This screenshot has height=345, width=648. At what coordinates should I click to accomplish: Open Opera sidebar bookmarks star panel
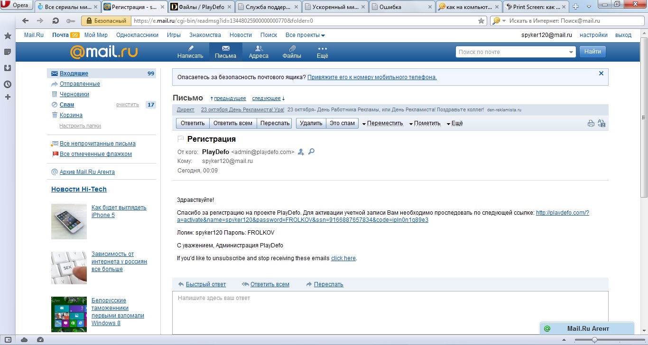pos(8,36)
